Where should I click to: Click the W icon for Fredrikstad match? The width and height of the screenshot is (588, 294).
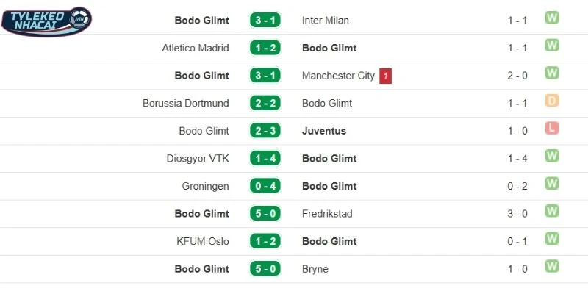coord(552,212)
